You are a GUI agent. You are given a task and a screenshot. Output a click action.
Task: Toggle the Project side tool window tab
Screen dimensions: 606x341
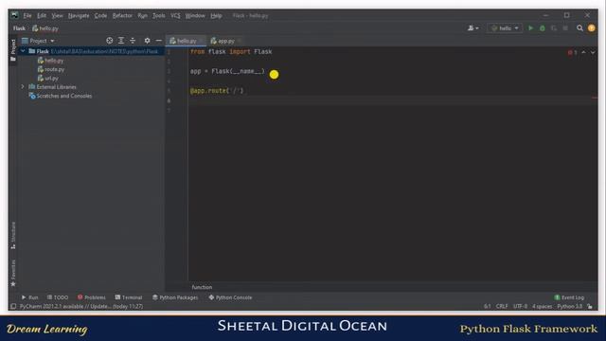pos(13,50)
